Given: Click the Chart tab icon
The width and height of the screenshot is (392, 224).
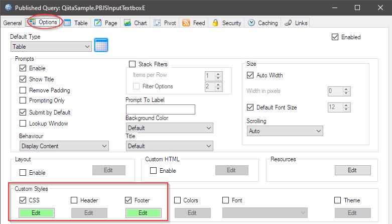Looking at the screenshot, I should pos(127,23).
